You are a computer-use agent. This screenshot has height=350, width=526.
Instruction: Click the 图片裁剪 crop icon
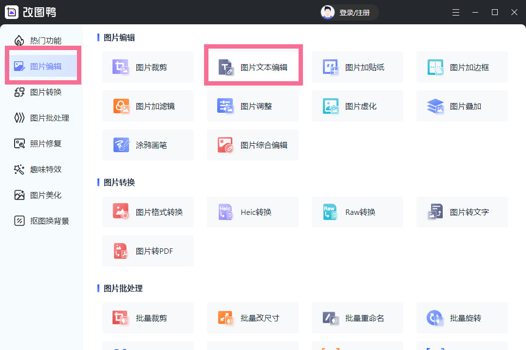[x=121, y=67]
